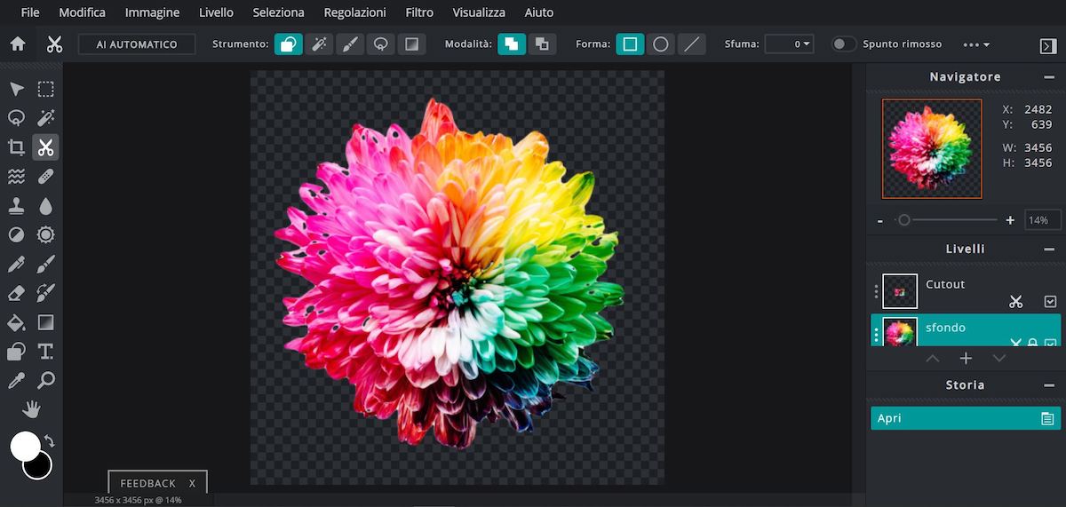Click the cutout scissors icon in top bar

pyautogui.click(x=55, y=44)
